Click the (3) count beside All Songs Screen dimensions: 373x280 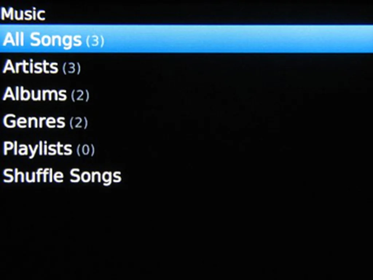pyautogui.click(x=95, y=41)
